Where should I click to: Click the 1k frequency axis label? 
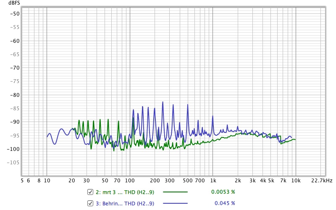(x=213, y=181)
